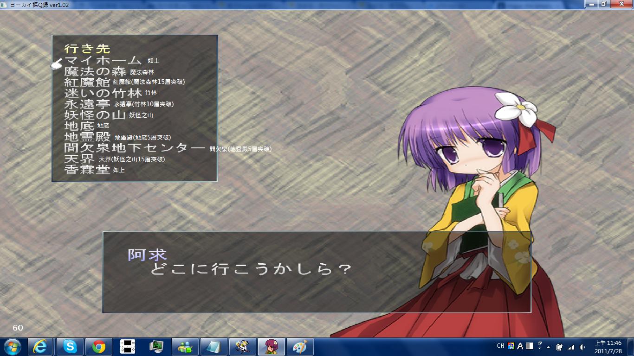The height and width of the screenshot is (356, 634).
Task: Open the Nintendo DS emulator icon
Action: tap(127, 347)
